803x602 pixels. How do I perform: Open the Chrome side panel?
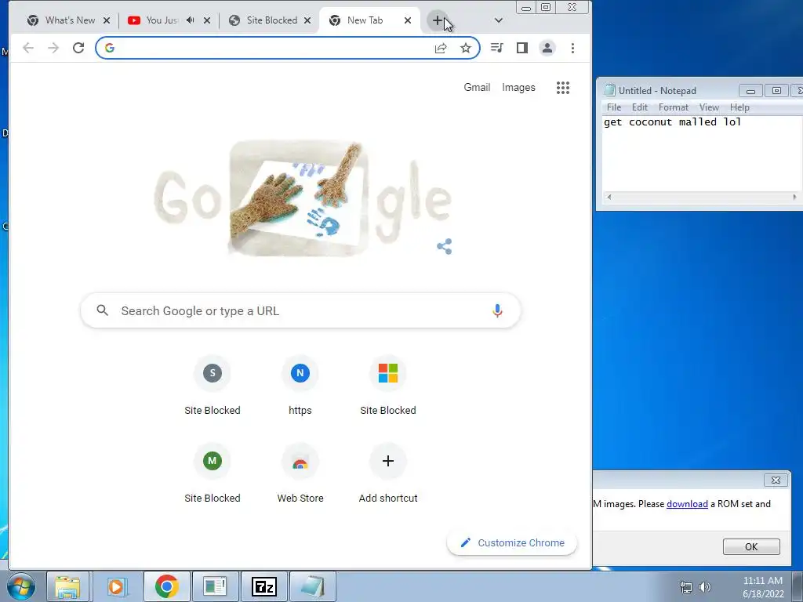click(521, 48)
